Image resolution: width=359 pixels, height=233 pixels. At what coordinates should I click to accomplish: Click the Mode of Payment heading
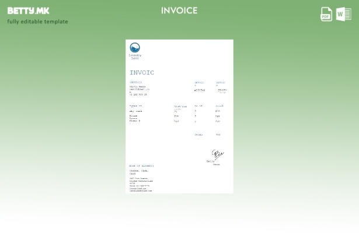(141, 166)
